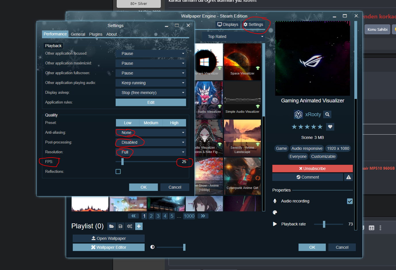Report the wallpaper via warning triangle icon
The image size is (396, 270).
point(349,177)
